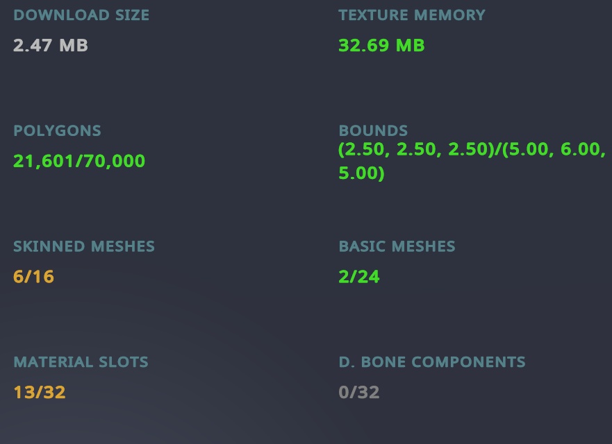Select the 2/24 basic meshes value
The image size is (612, 444).
(359, 277)
